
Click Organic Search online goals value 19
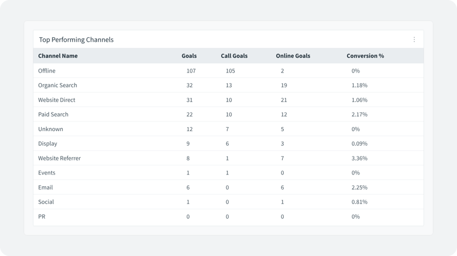284,85
